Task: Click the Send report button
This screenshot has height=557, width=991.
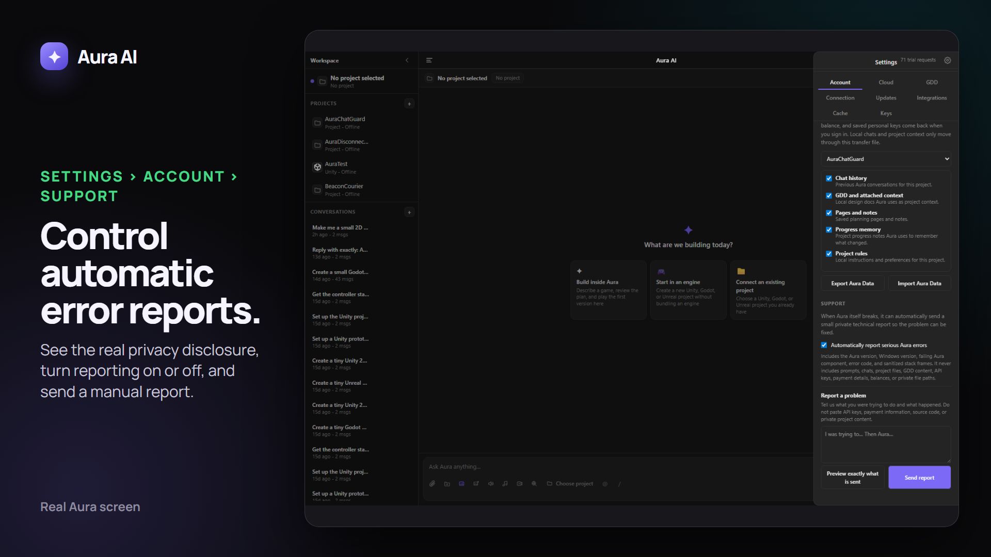Action: pyautogui.click(x=919, y=478)
